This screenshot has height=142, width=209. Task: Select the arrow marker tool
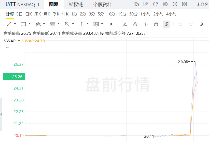[x=67, y=24]
